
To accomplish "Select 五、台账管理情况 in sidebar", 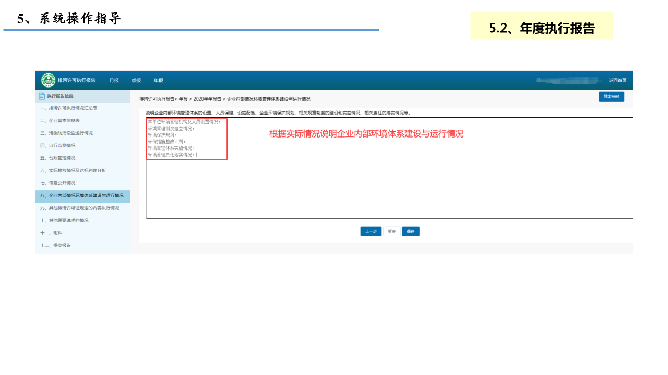I will pos(58,158).
